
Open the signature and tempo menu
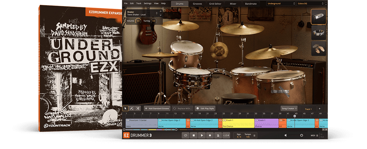(254, 135)
